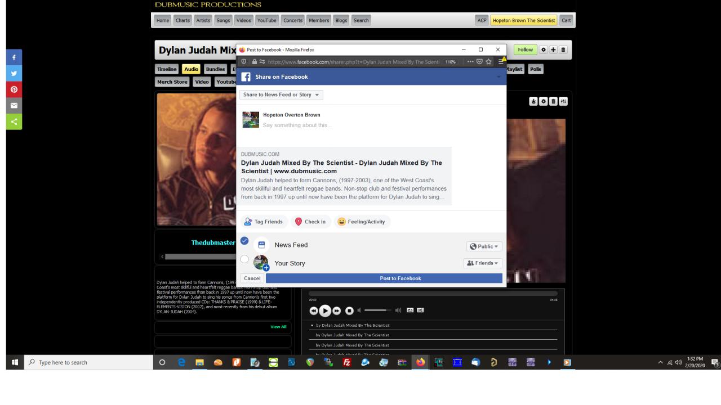Image resolution: width=721 pixels, height=405 pixels.
Task: Open Firefox hamburger menu
Action: (500, 61)
